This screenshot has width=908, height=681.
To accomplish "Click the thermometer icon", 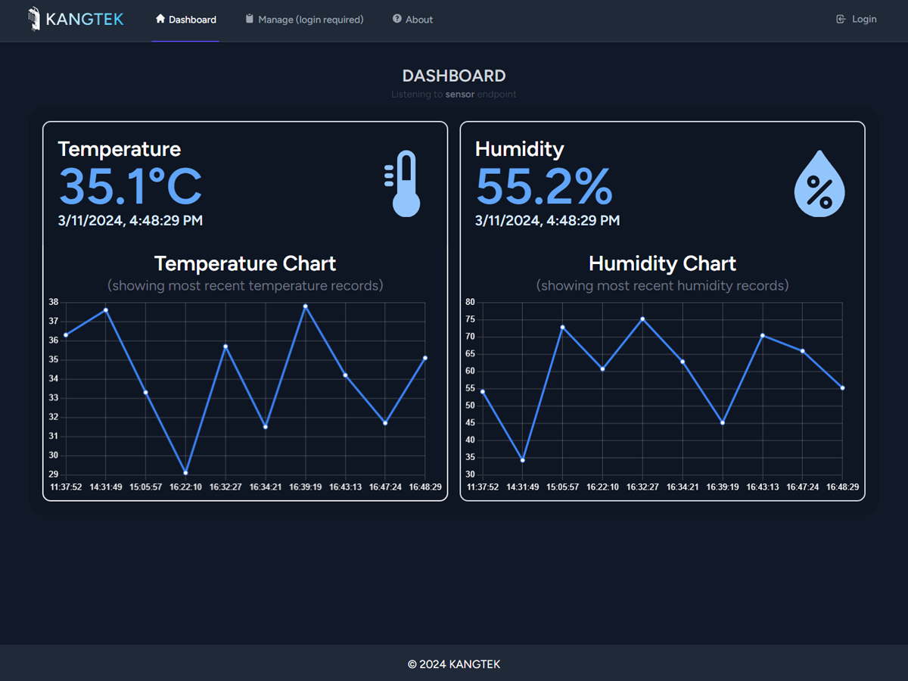I will pos(406,184).
